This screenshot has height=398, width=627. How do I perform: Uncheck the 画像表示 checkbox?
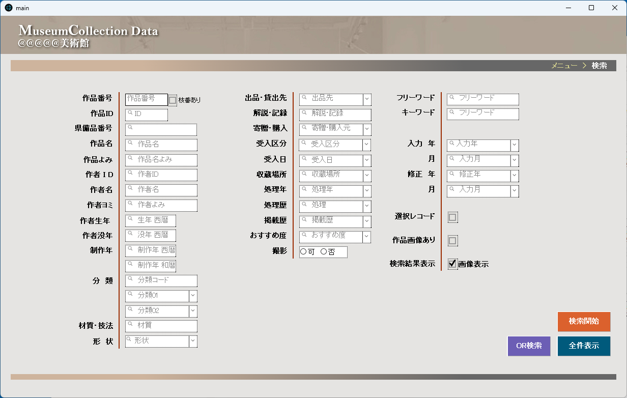(452, 264)
